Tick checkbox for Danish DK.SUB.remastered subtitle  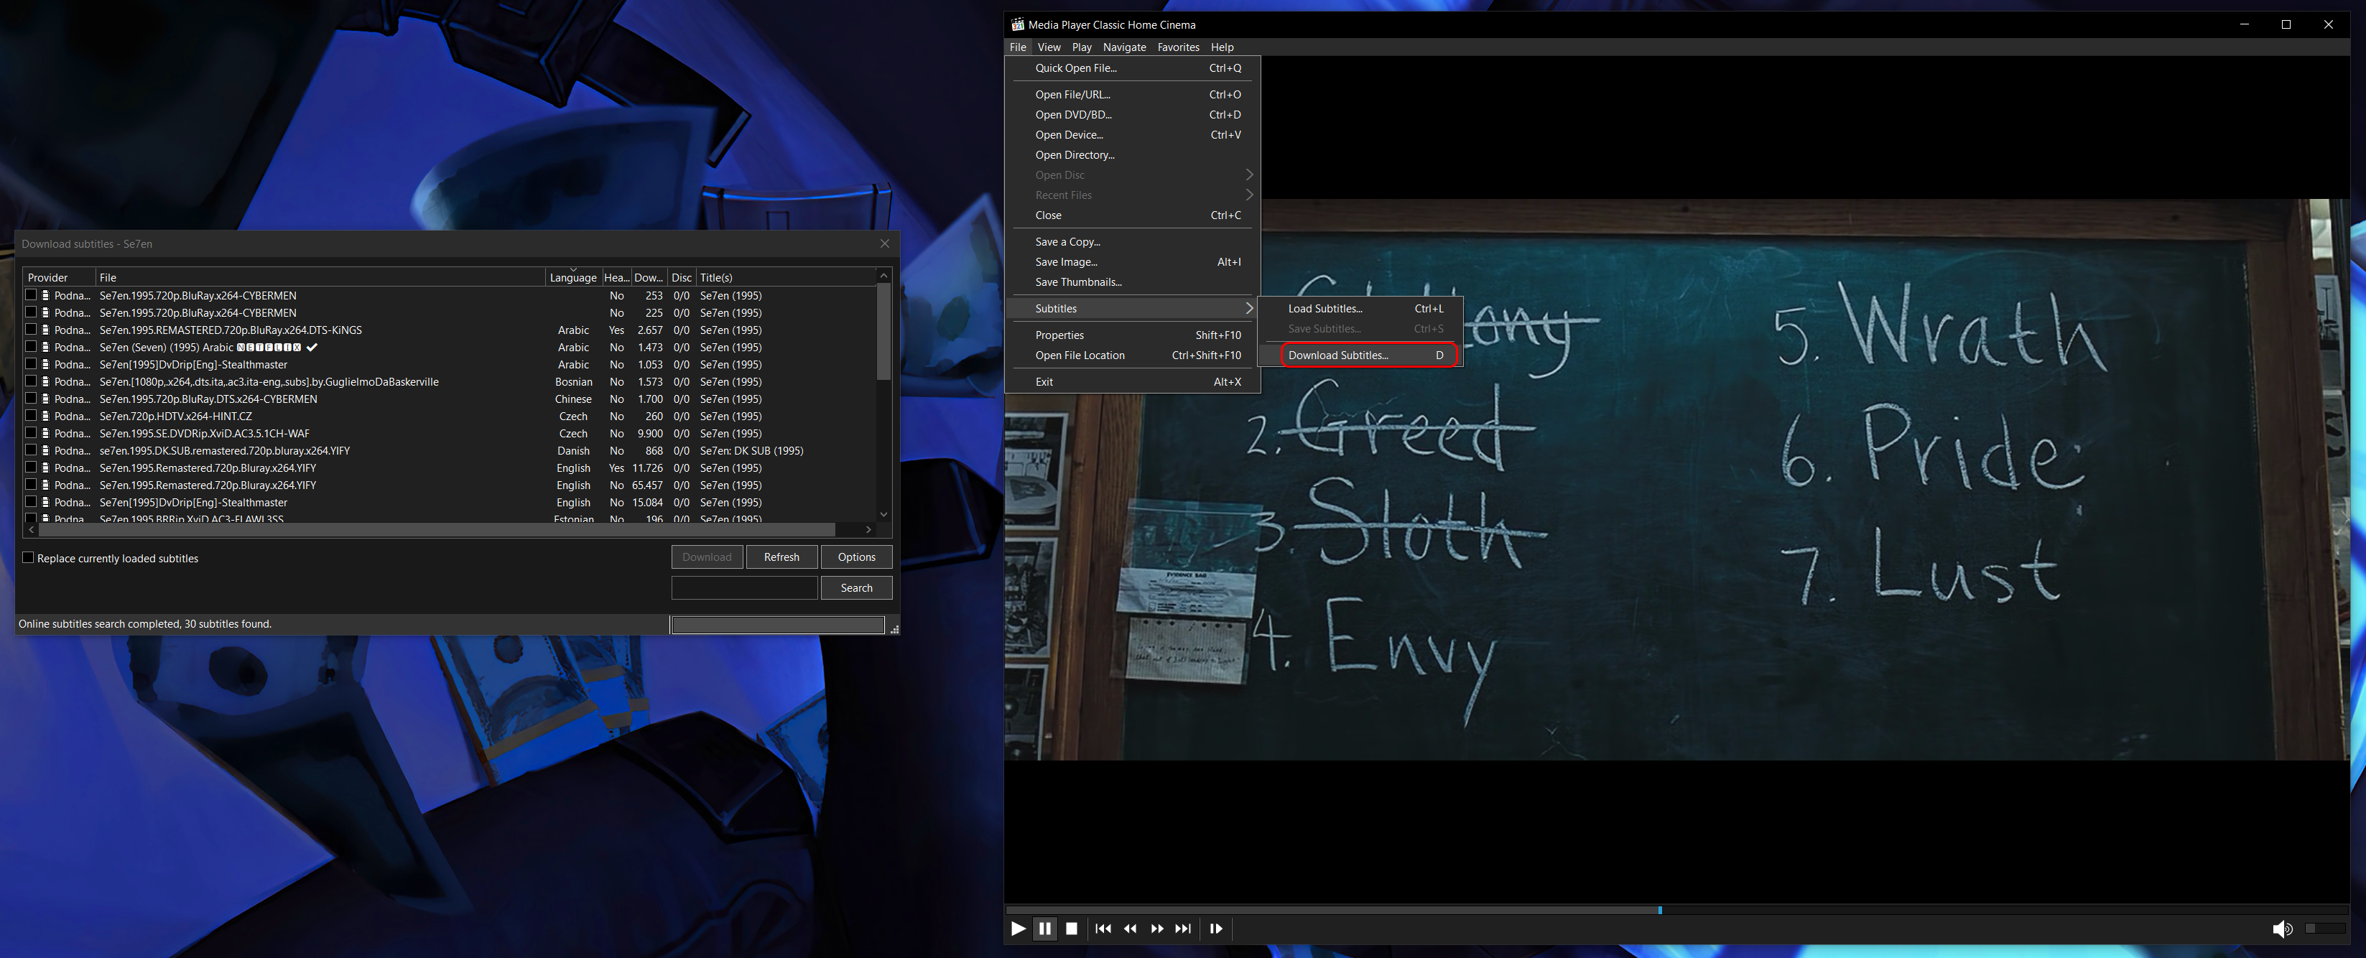click(30, 450)
